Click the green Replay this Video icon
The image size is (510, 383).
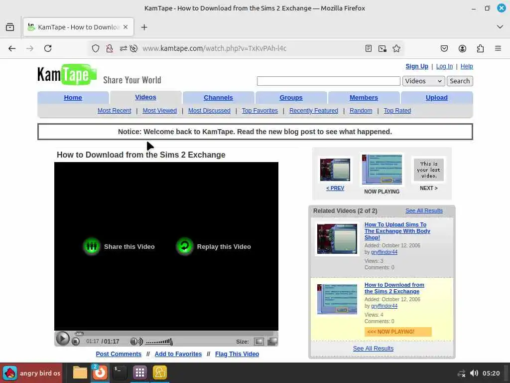coord(185,246)
